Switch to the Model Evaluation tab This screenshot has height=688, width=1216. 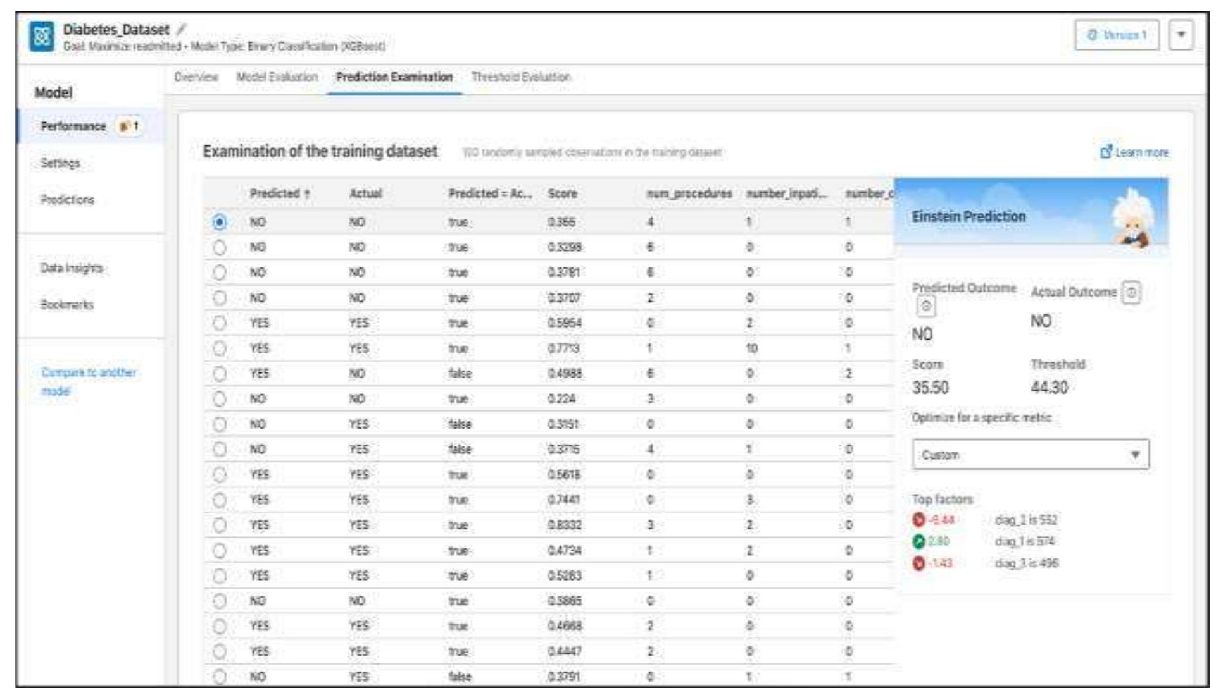[277, 77]
